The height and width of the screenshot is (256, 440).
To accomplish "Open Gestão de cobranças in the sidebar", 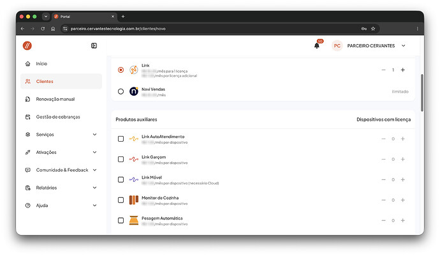I will tap(61, 117).
